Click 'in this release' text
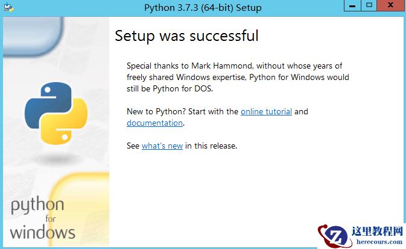Viewport: 406px width, 249px height. [x=211, y=146]
